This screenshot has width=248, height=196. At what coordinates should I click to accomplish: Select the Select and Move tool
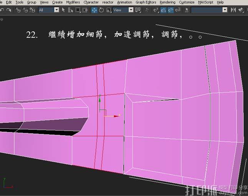click(x=94, y=10)
